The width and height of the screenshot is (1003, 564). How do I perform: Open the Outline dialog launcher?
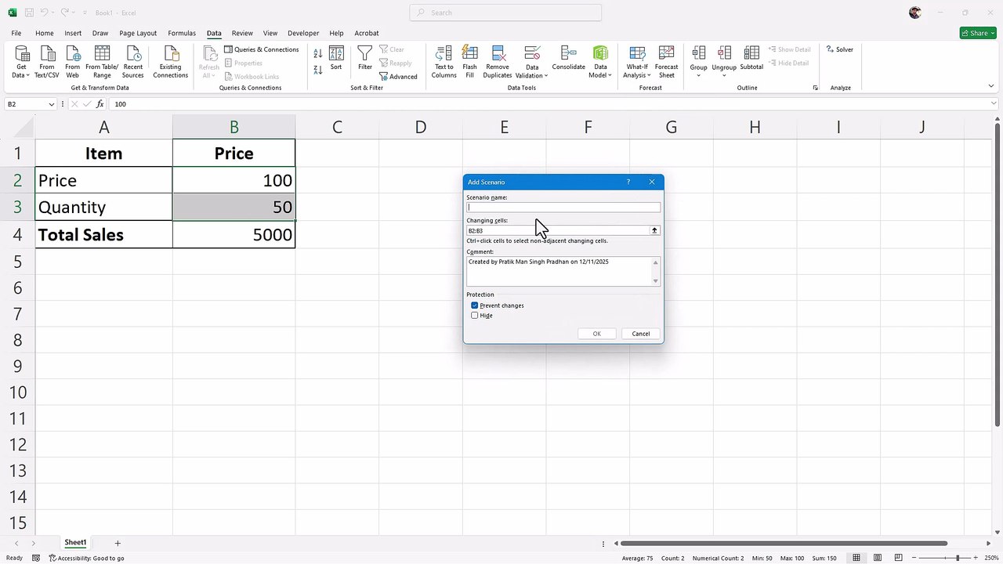point(816,88)
